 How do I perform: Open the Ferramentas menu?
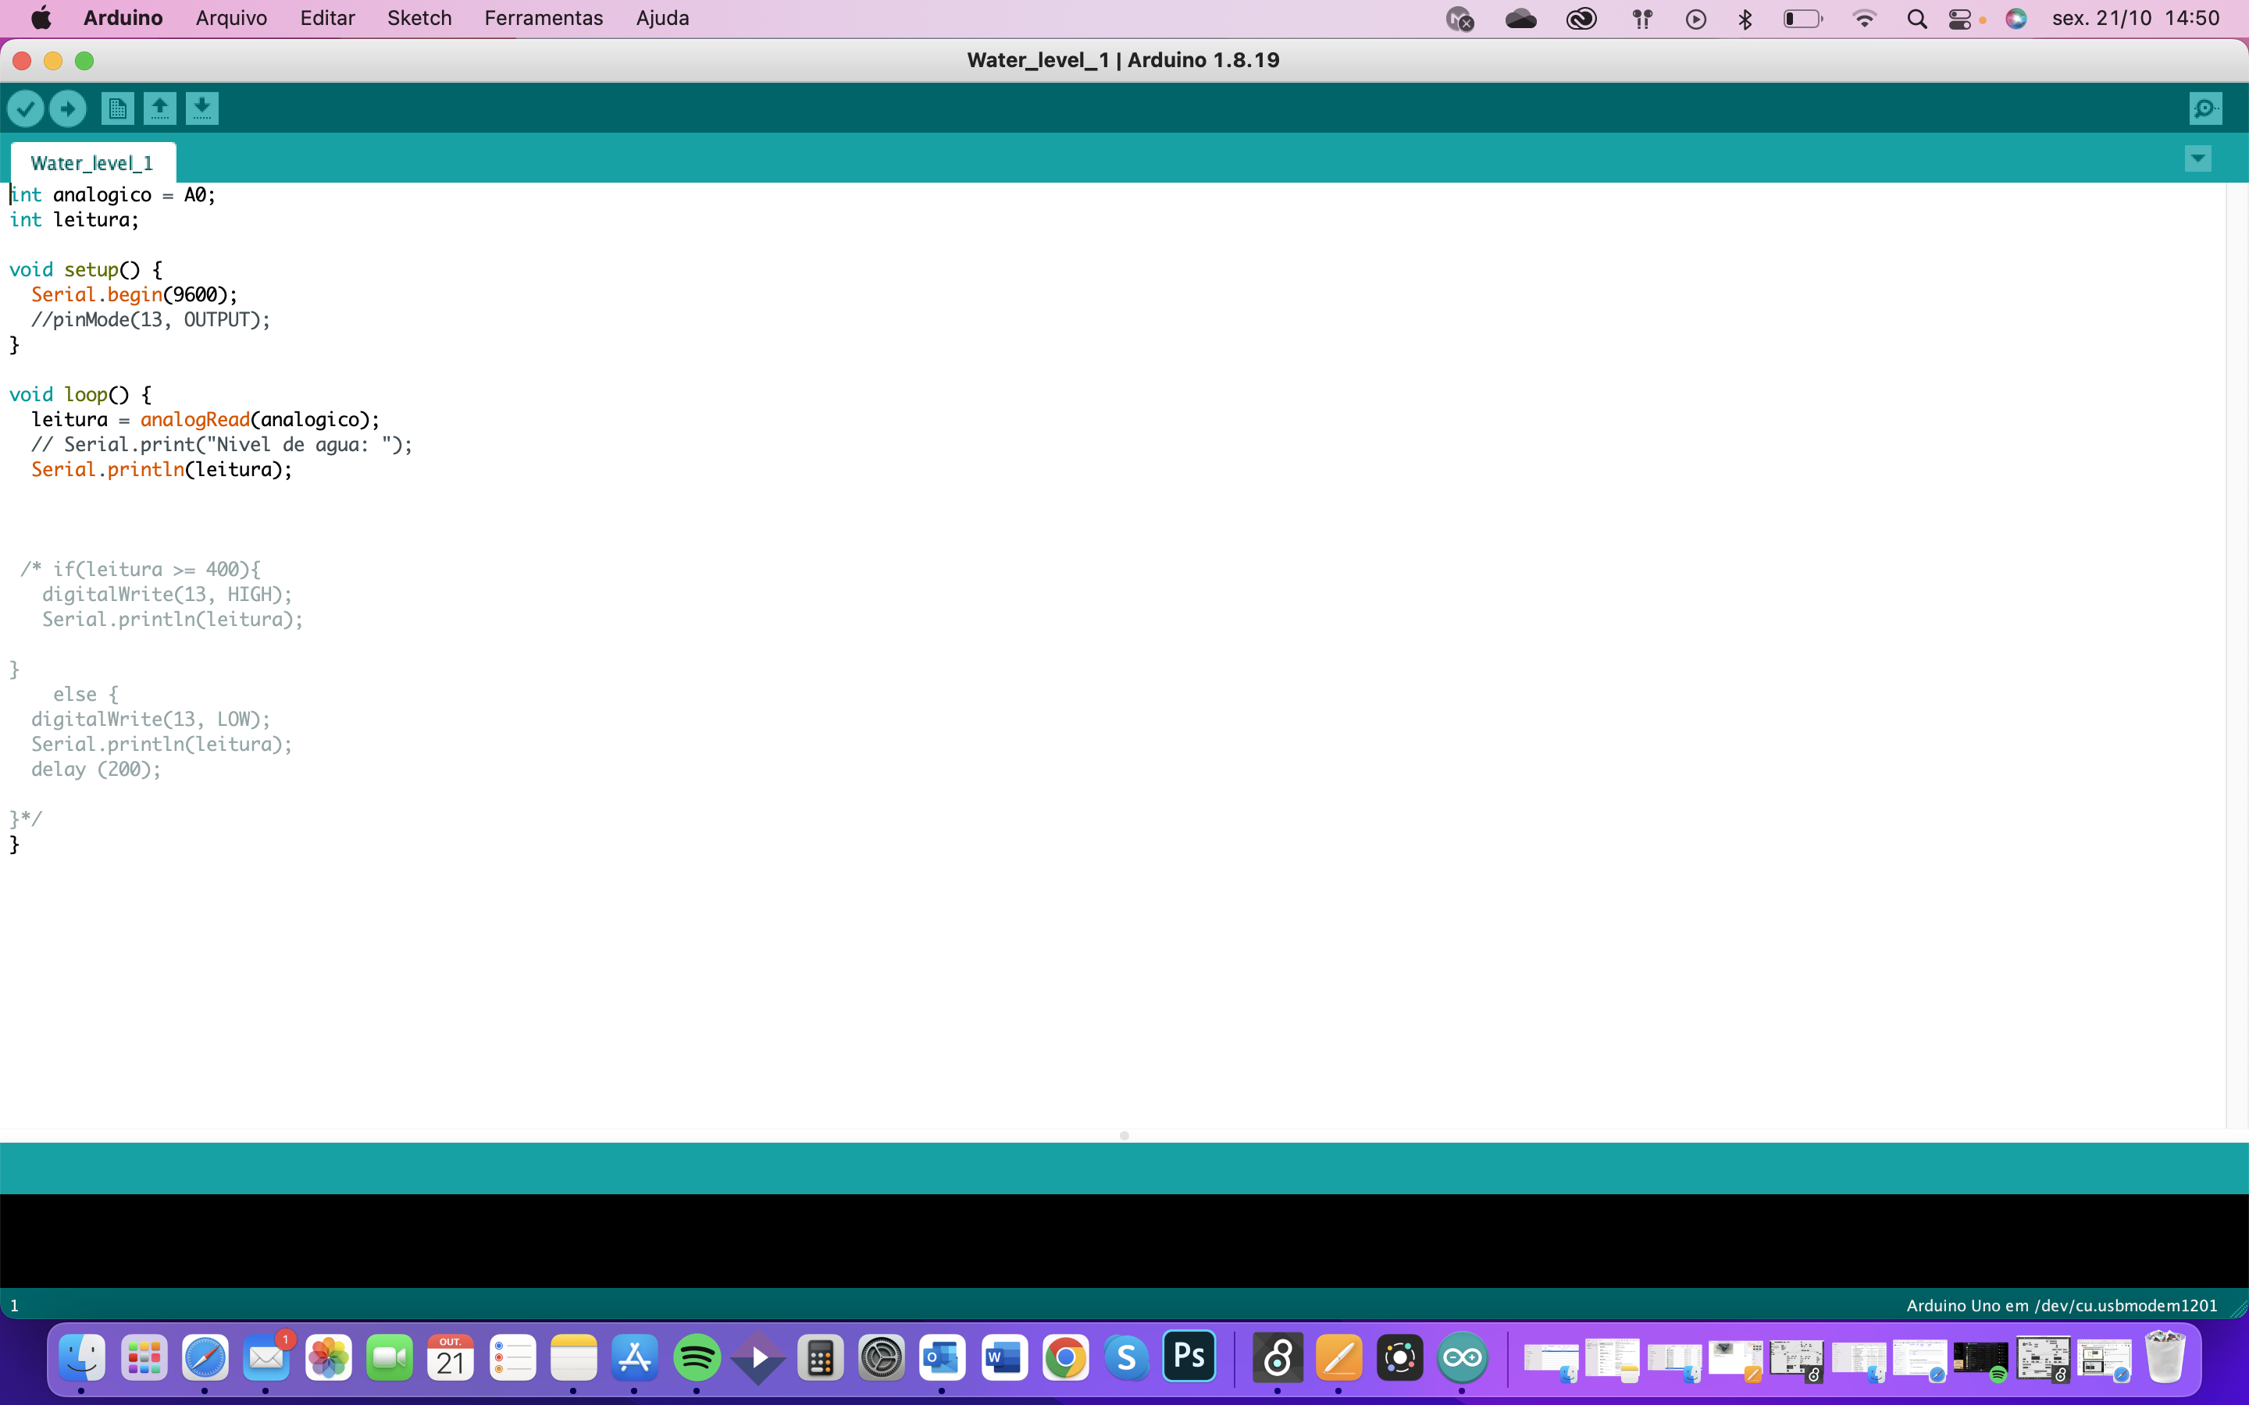pos(544,18)
